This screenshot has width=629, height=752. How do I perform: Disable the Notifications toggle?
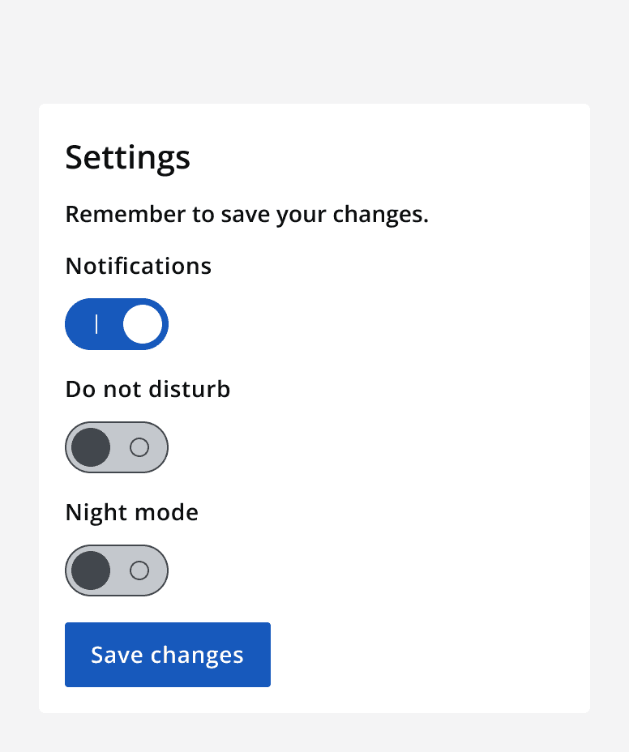(x=117, y=324)
